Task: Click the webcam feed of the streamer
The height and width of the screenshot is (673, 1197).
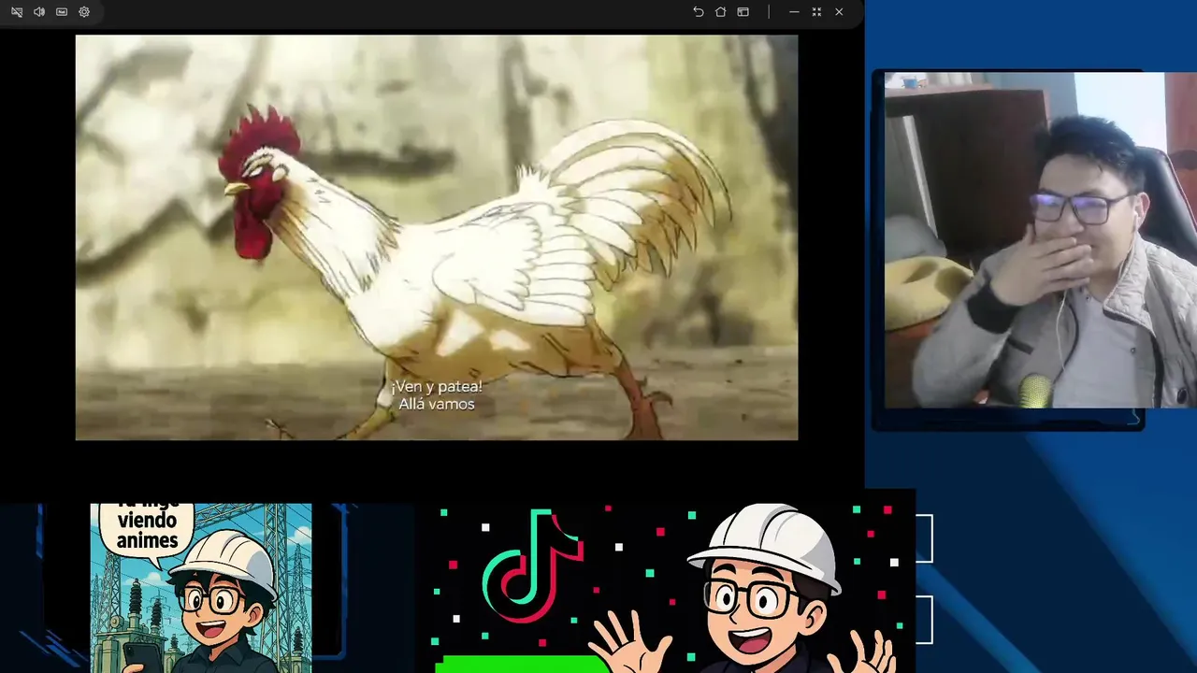Action: pyautogui.click(x=1040, y=240)
